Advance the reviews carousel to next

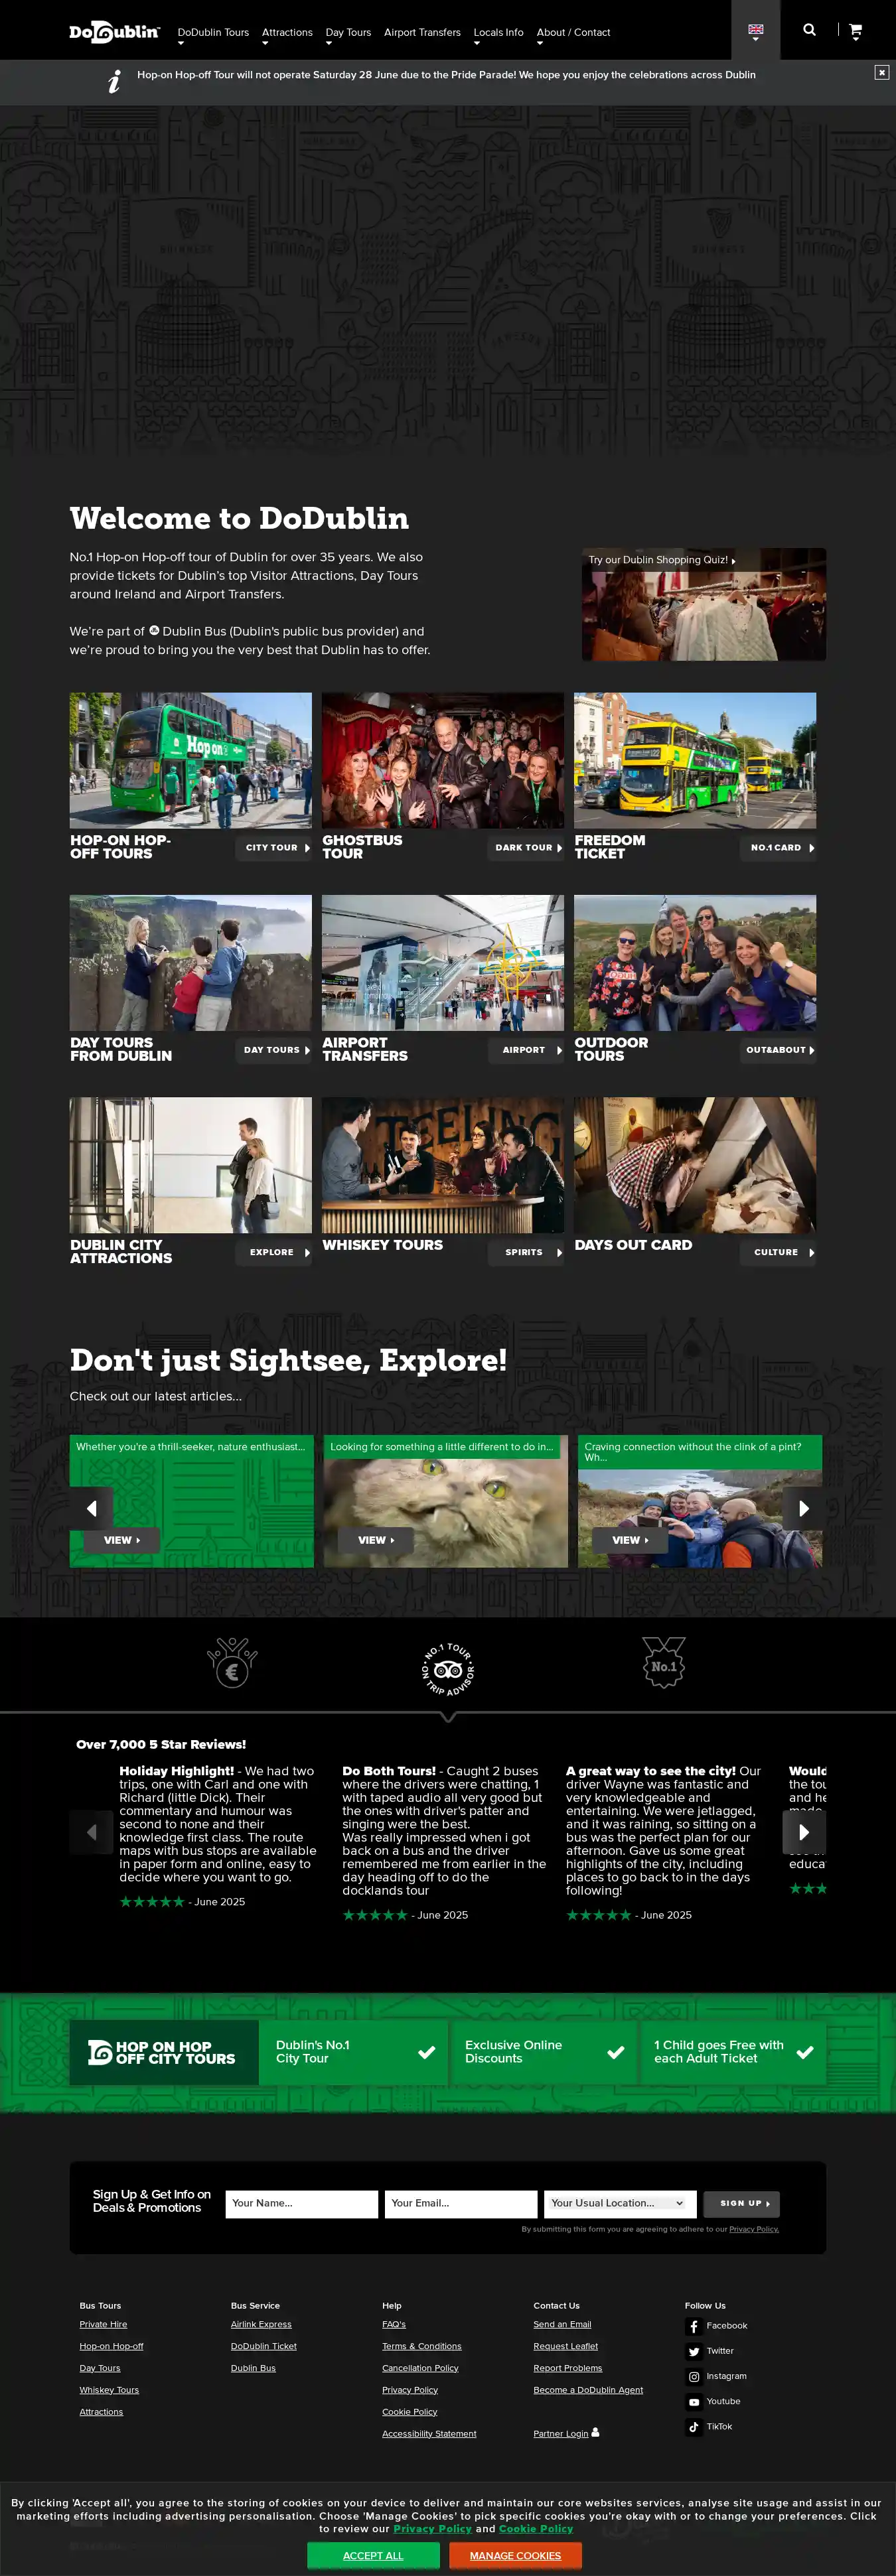click(804, 1832)
